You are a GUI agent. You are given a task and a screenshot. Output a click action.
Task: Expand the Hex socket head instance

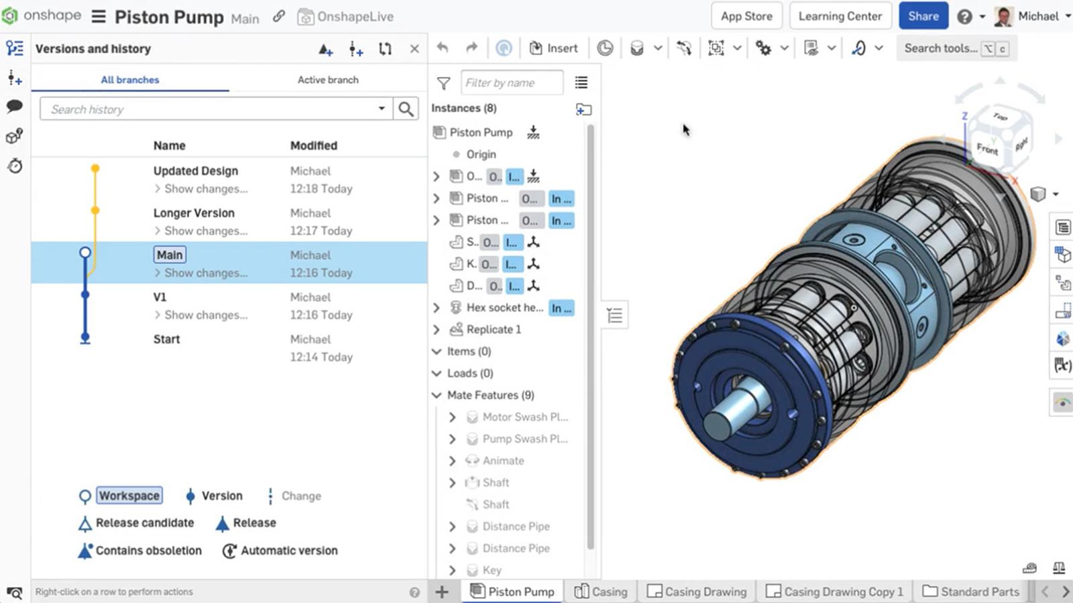(437, 308)
